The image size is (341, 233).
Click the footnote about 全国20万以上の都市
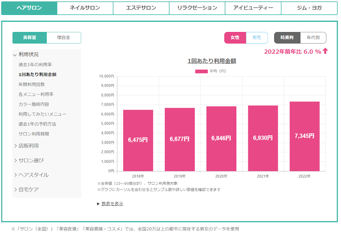[125, 229]
